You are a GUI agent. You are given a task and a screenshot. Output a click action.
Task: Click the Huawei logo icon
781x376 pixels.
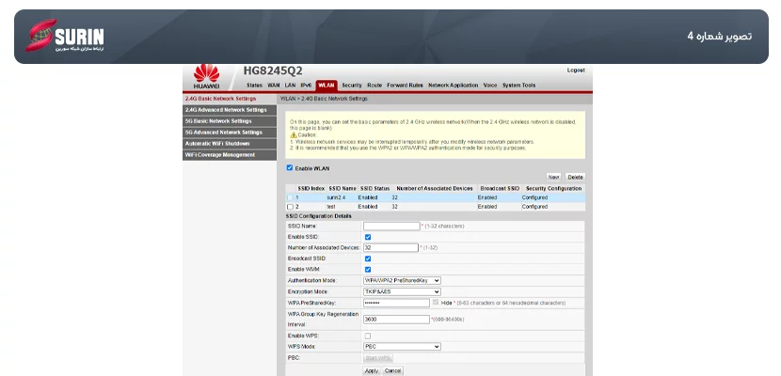tap(206, 75)
